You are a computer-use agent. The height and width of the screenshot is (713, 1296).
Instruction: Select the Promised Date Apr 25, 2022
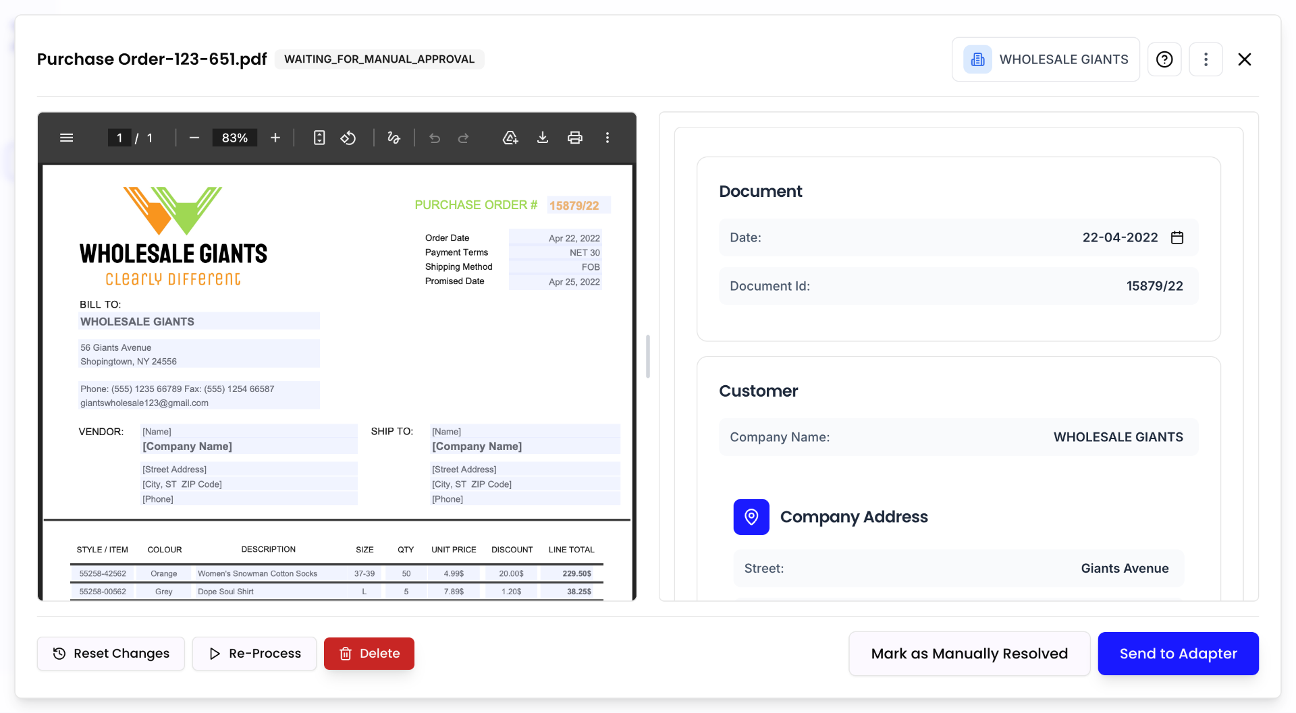(x=574, y=282)
